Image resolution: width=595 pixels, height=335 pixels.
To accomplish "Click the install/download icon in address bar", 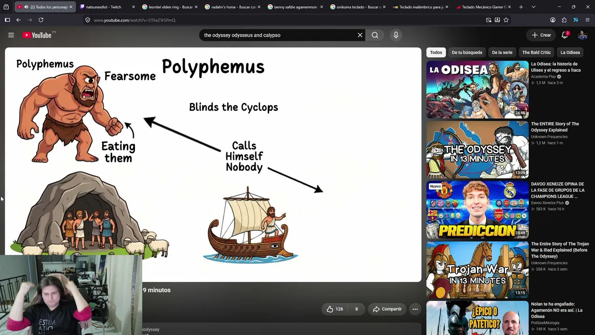I will pos(497,20).
